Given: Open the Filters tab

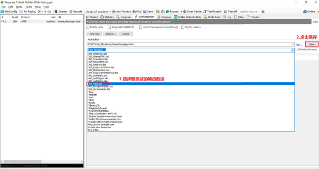Looking at the screenshot, I should pos(239,17).
